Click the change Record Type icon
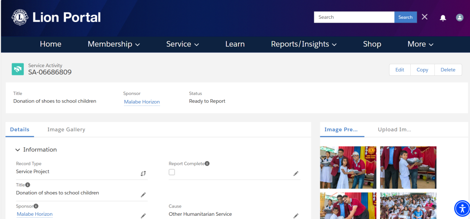 [x=143, y=174]
